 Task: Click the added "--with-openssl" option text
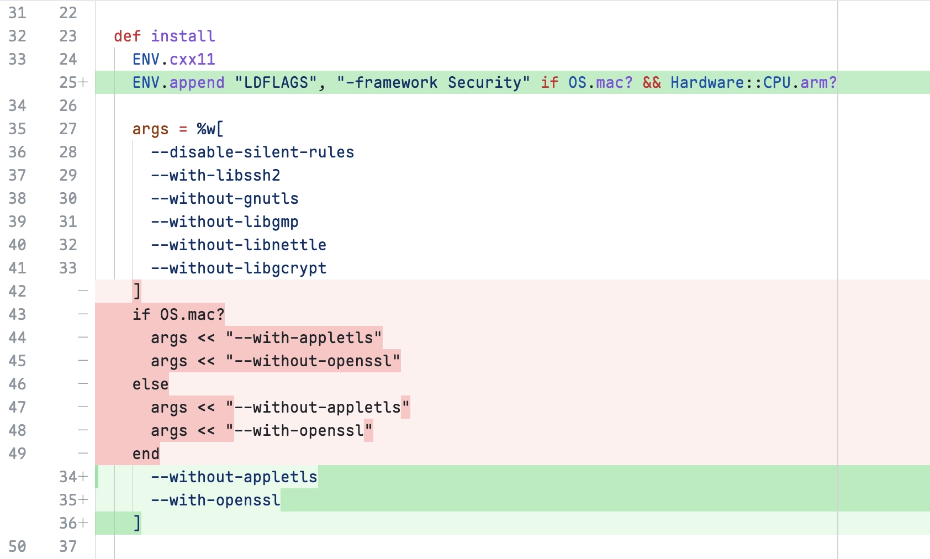215,500
